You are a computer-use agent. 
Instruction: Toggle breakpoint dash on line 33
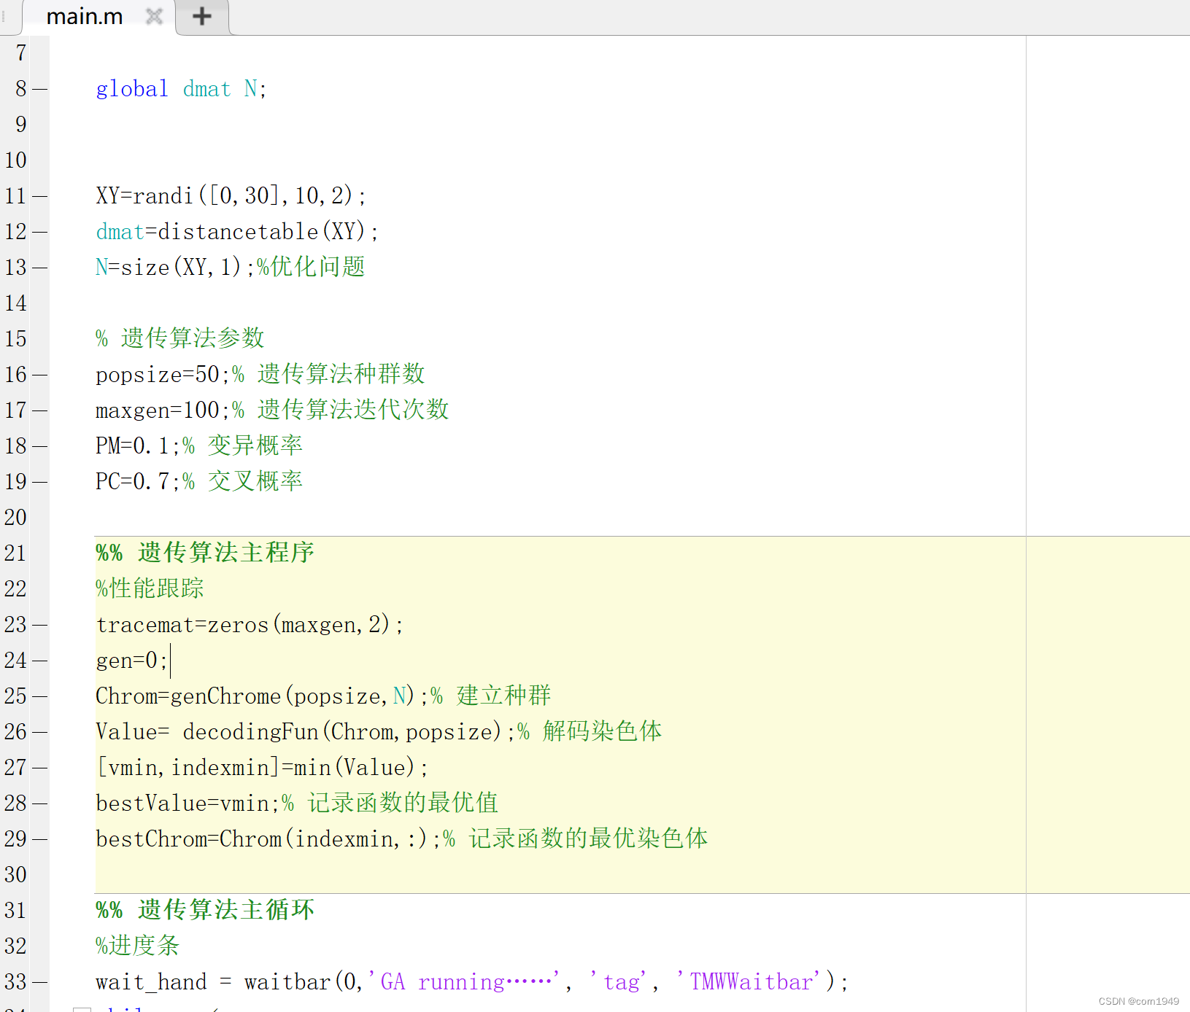coord(39,982)
